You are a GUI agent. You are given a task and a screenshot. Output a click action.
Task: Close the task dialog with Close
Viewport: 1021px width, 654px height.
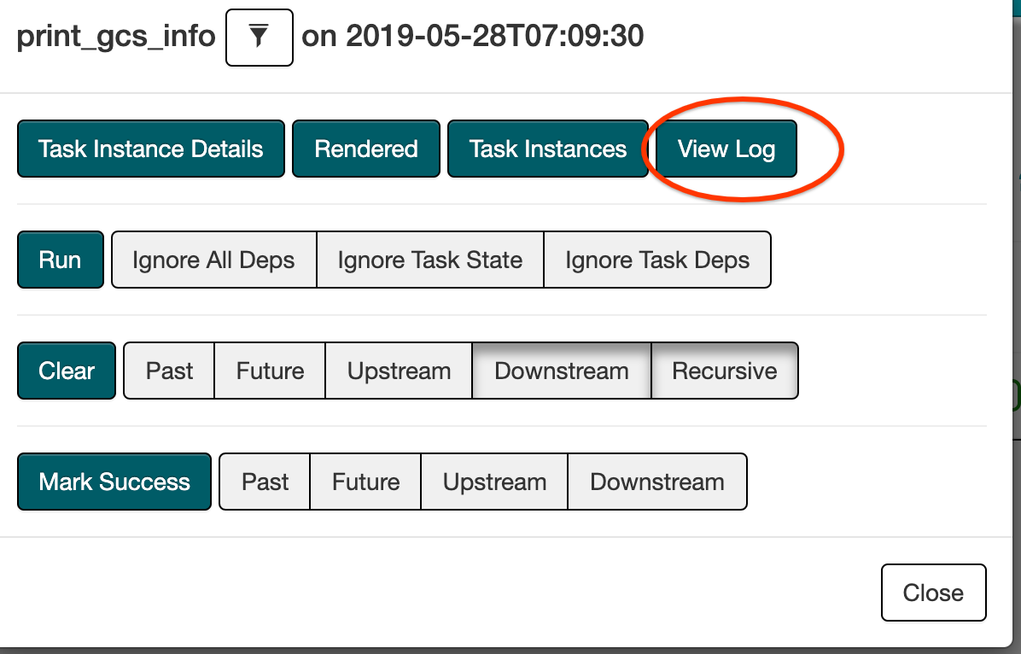tap(933, 593)
